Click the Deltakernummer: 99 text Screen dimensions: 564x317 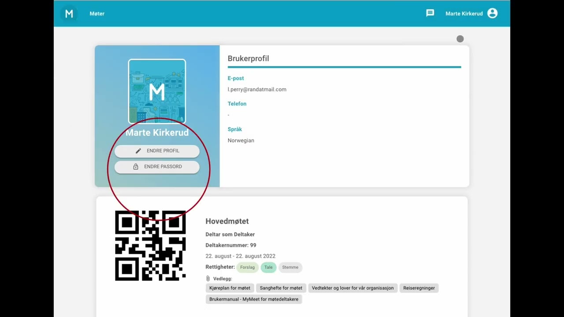pos(231,245)
